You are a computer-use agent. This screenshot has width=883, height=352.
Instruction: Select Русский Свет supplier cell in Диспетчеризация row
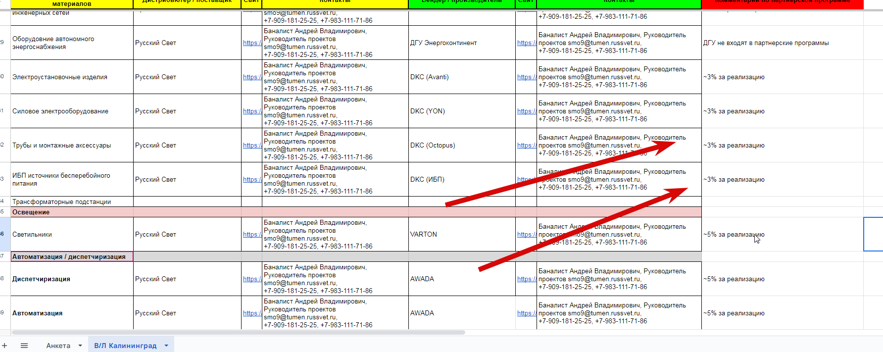187,279
